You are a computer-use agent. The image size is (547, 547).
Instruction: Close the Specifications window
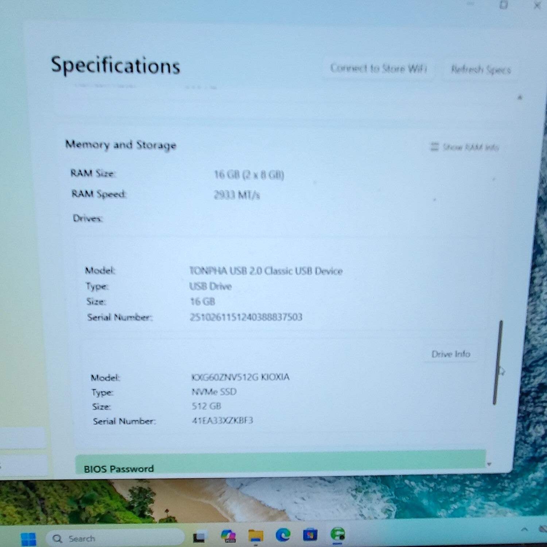pos(538,5)
